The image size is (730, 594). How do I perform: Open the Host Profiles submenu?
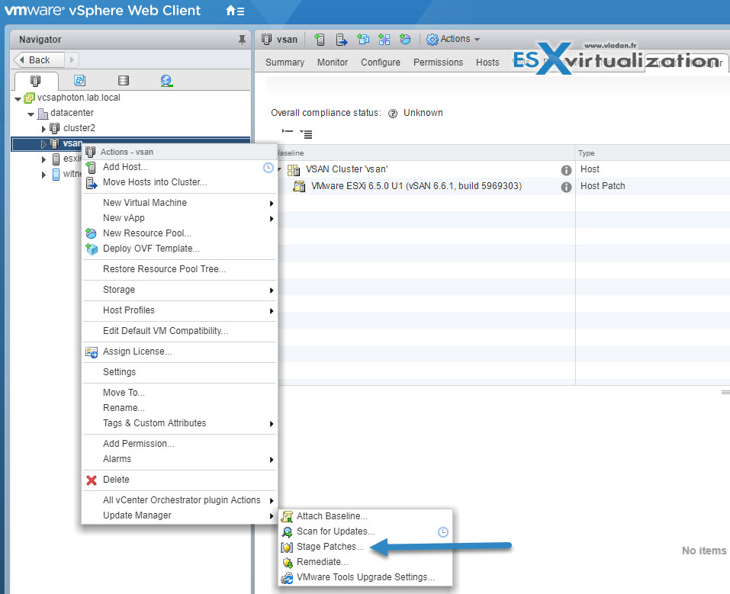(x=180, y=310)
